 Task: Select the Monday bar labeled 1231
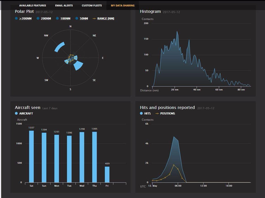click(x=57, y=159)
